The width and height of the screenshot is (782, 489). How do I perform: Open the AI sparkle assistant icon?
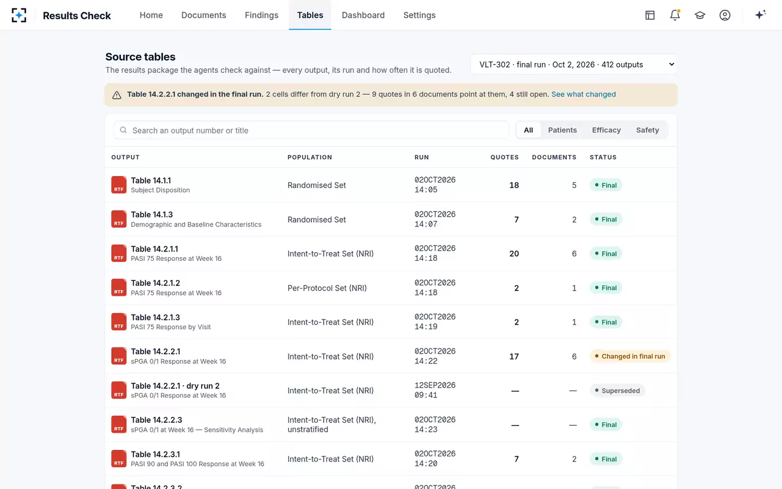pyautogui.click(x=760, y=15)
